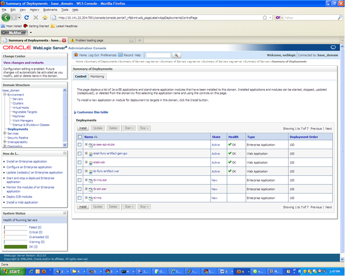Go back with the Firefox back arrow

click(x=6, y=18)
